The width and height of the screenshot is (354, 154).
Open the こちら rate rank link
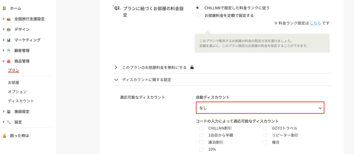[x=315, y=23]
